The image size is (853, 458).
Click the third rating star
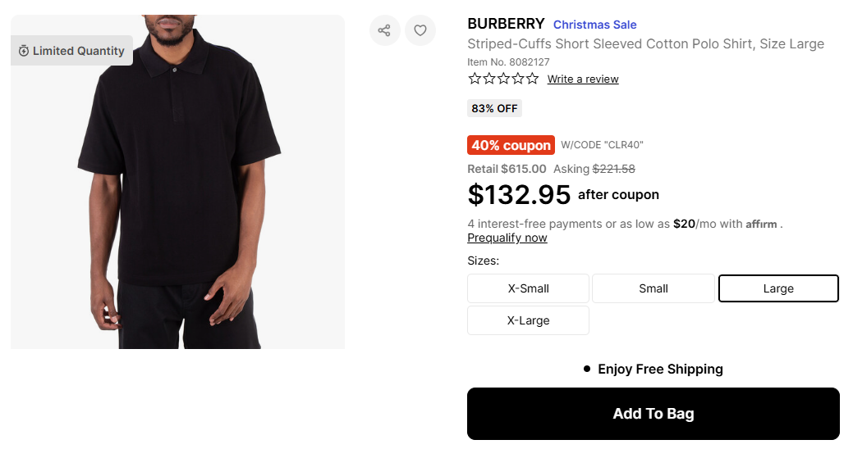[503, 79]
